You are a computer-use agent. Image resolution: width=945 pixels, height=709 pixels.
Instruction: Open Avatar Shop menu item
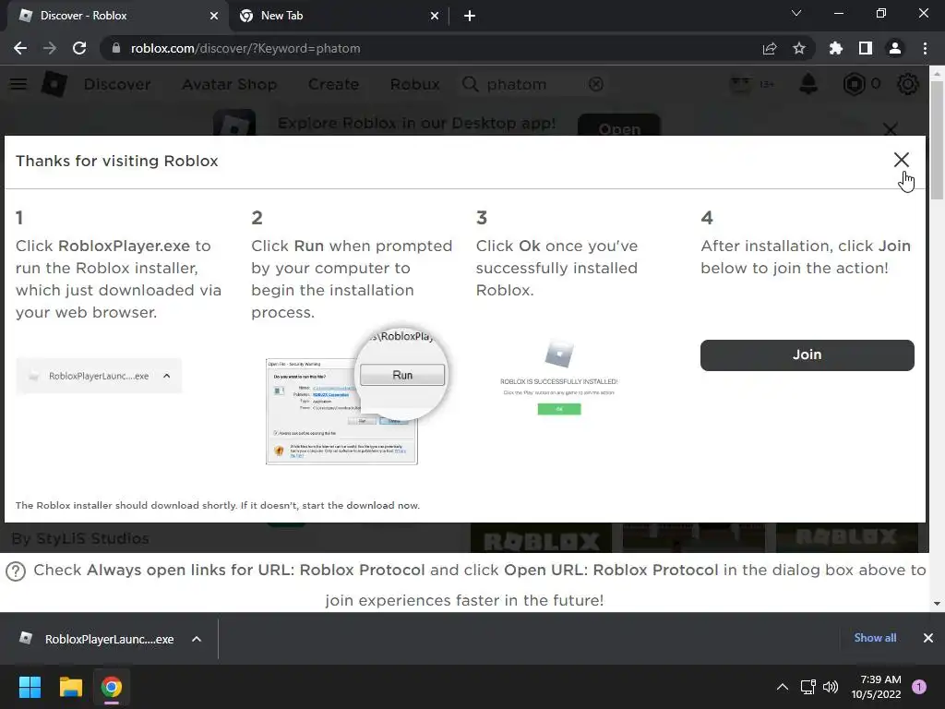[x=230, y=84]
